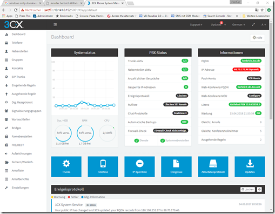Select the Ausgehende Regeln up-arrow icon

click(6, 94)
